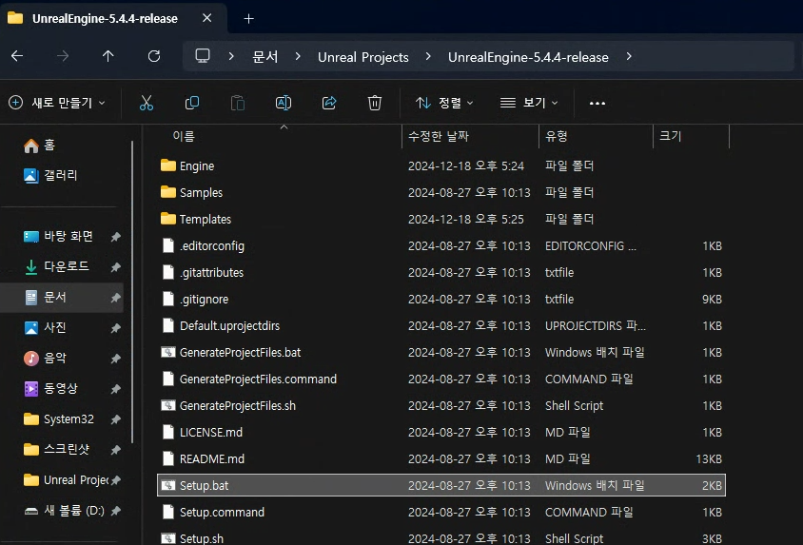The width and height of the screenshot is (803, 545).
Task: Click the navigation pane scrollbar
Action: [x=132, y=292]
